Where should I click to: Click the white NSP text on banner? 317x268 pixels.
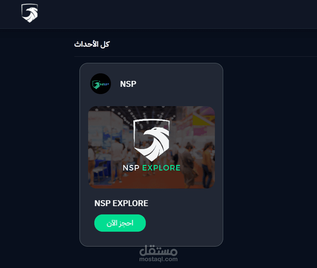point(131,168)
